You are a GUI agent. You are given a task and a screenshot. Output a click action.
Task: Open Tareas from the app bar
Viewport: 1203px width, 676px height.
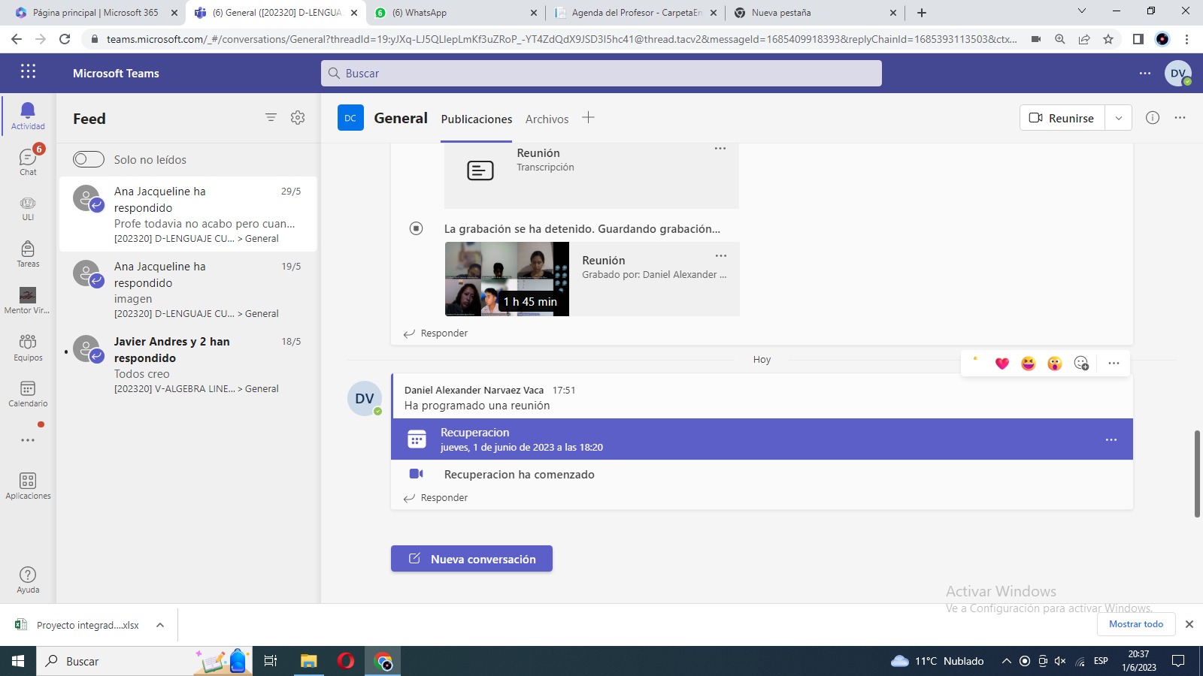(28, 253)
